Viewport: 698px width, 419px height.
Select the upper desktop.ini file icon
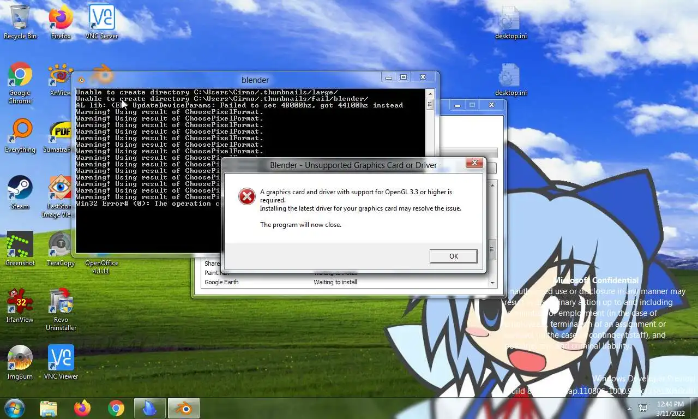[x=511, y=22]
